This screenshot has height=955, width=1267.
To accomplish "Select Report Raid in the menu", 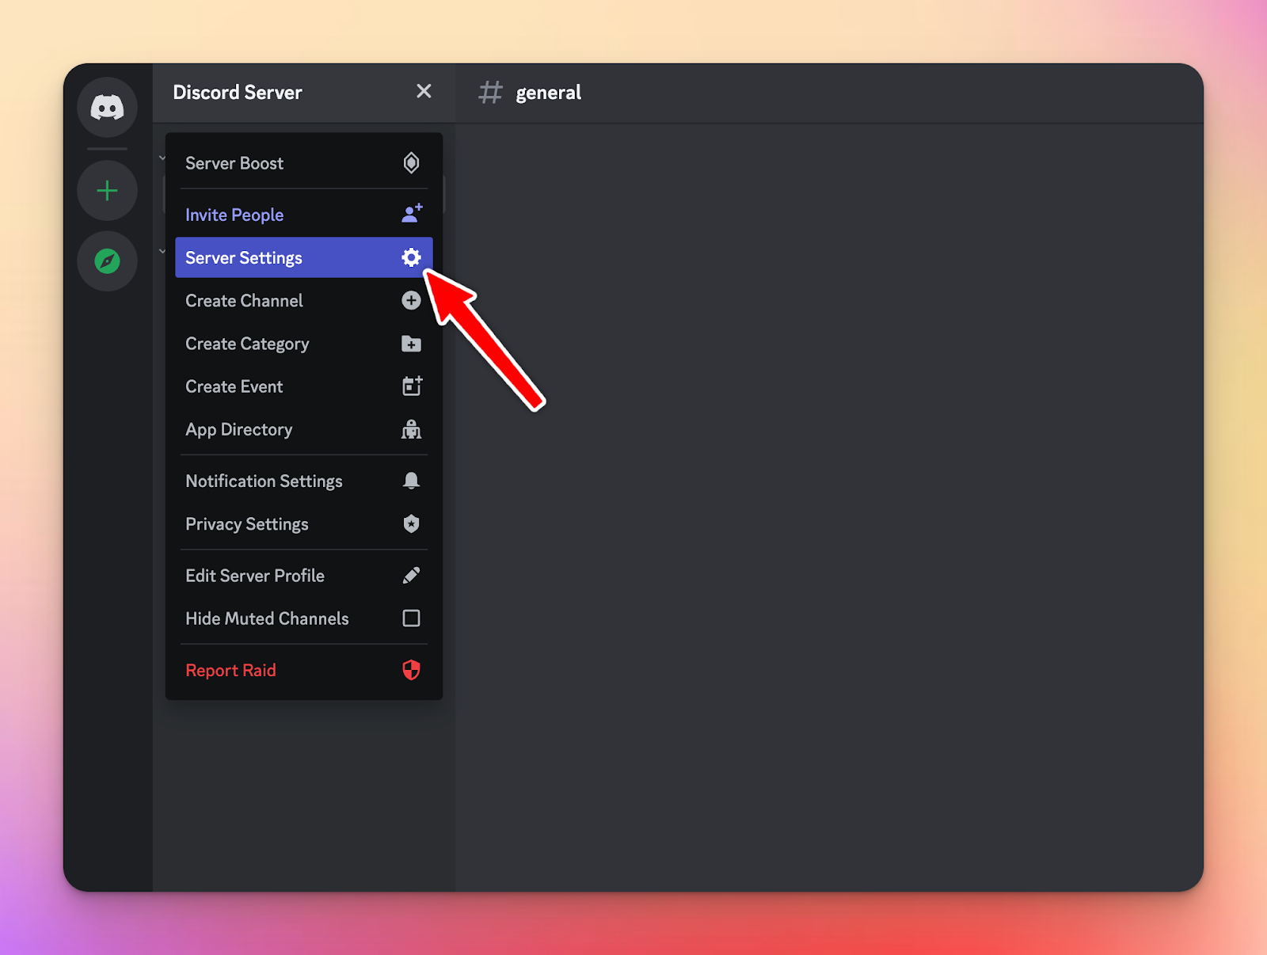I will 304,670.
